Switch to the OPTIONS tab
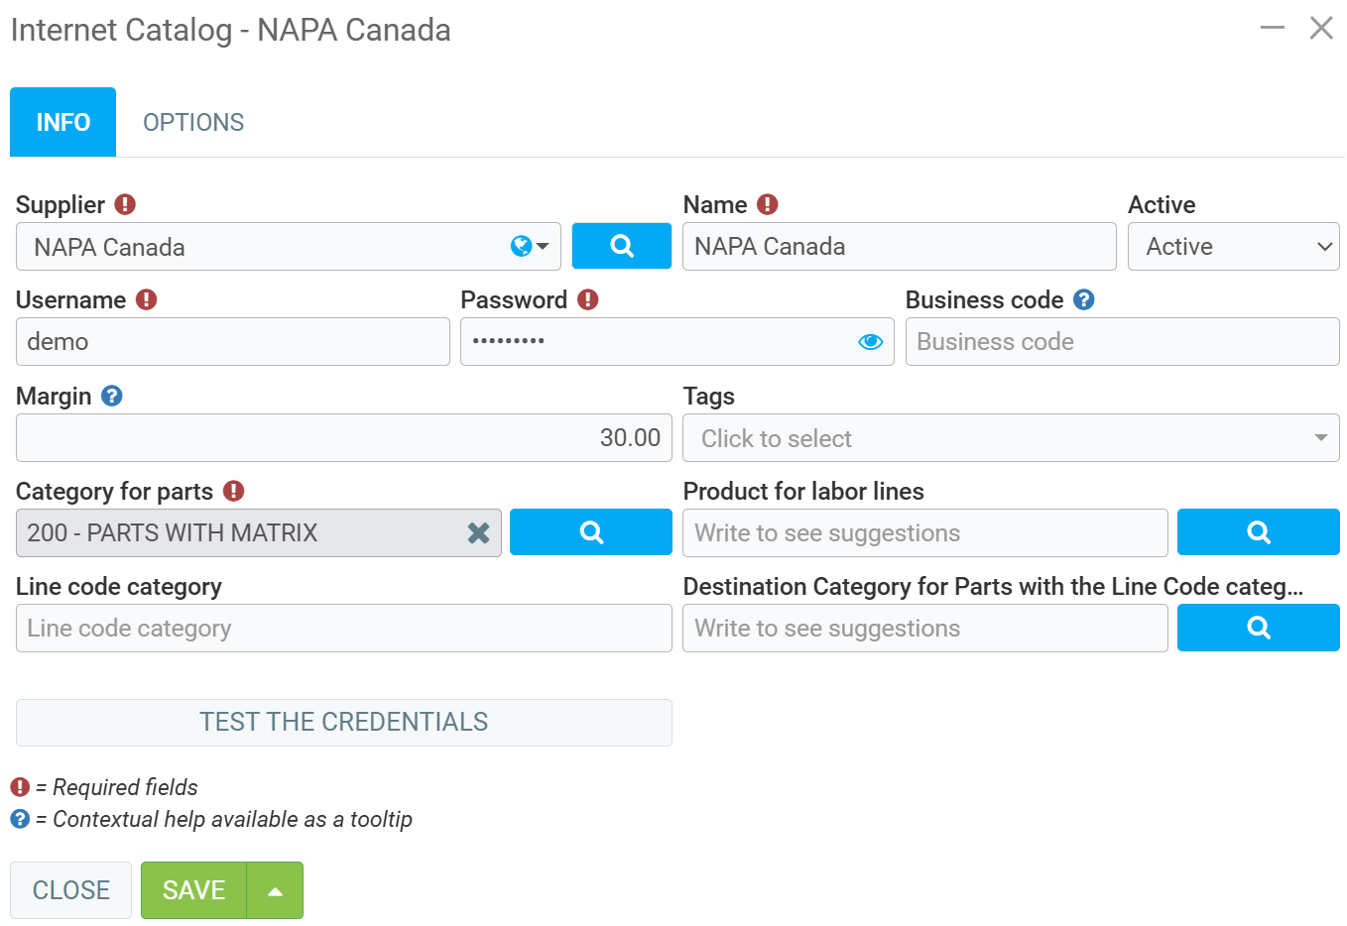This screenshot has width=1347, height=926. click(x=193, y=122)
